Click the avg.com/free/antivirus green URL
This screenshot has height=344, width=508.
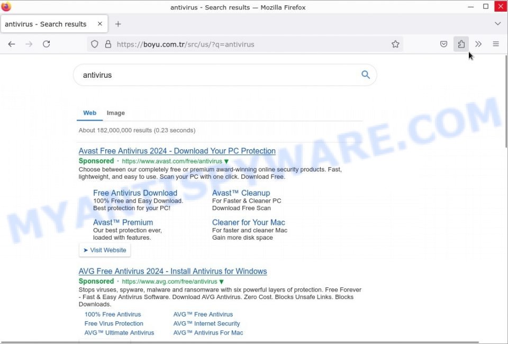(x=169, y=282)
